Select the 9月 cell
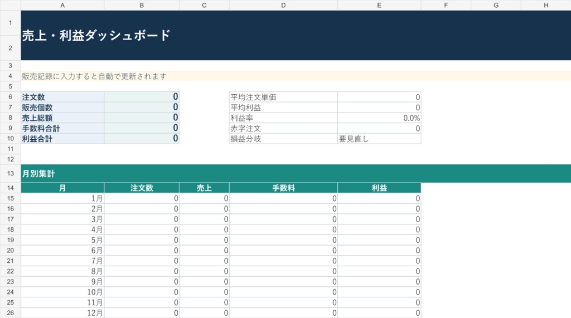This screenshot has height=318, width=571. 62,282
